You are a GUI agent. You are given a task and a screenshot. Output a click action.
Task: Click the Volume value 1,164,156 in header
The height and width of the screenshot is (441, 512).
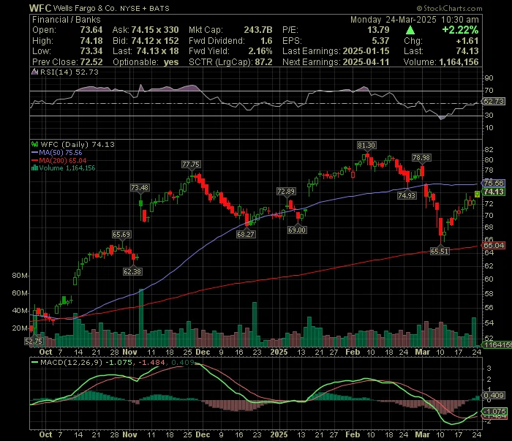459,62
